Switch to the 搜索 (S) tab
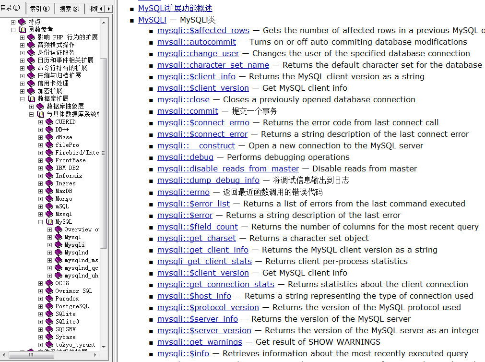The width and height of the screenshot is (485, 362). click(x=70, y=9)
